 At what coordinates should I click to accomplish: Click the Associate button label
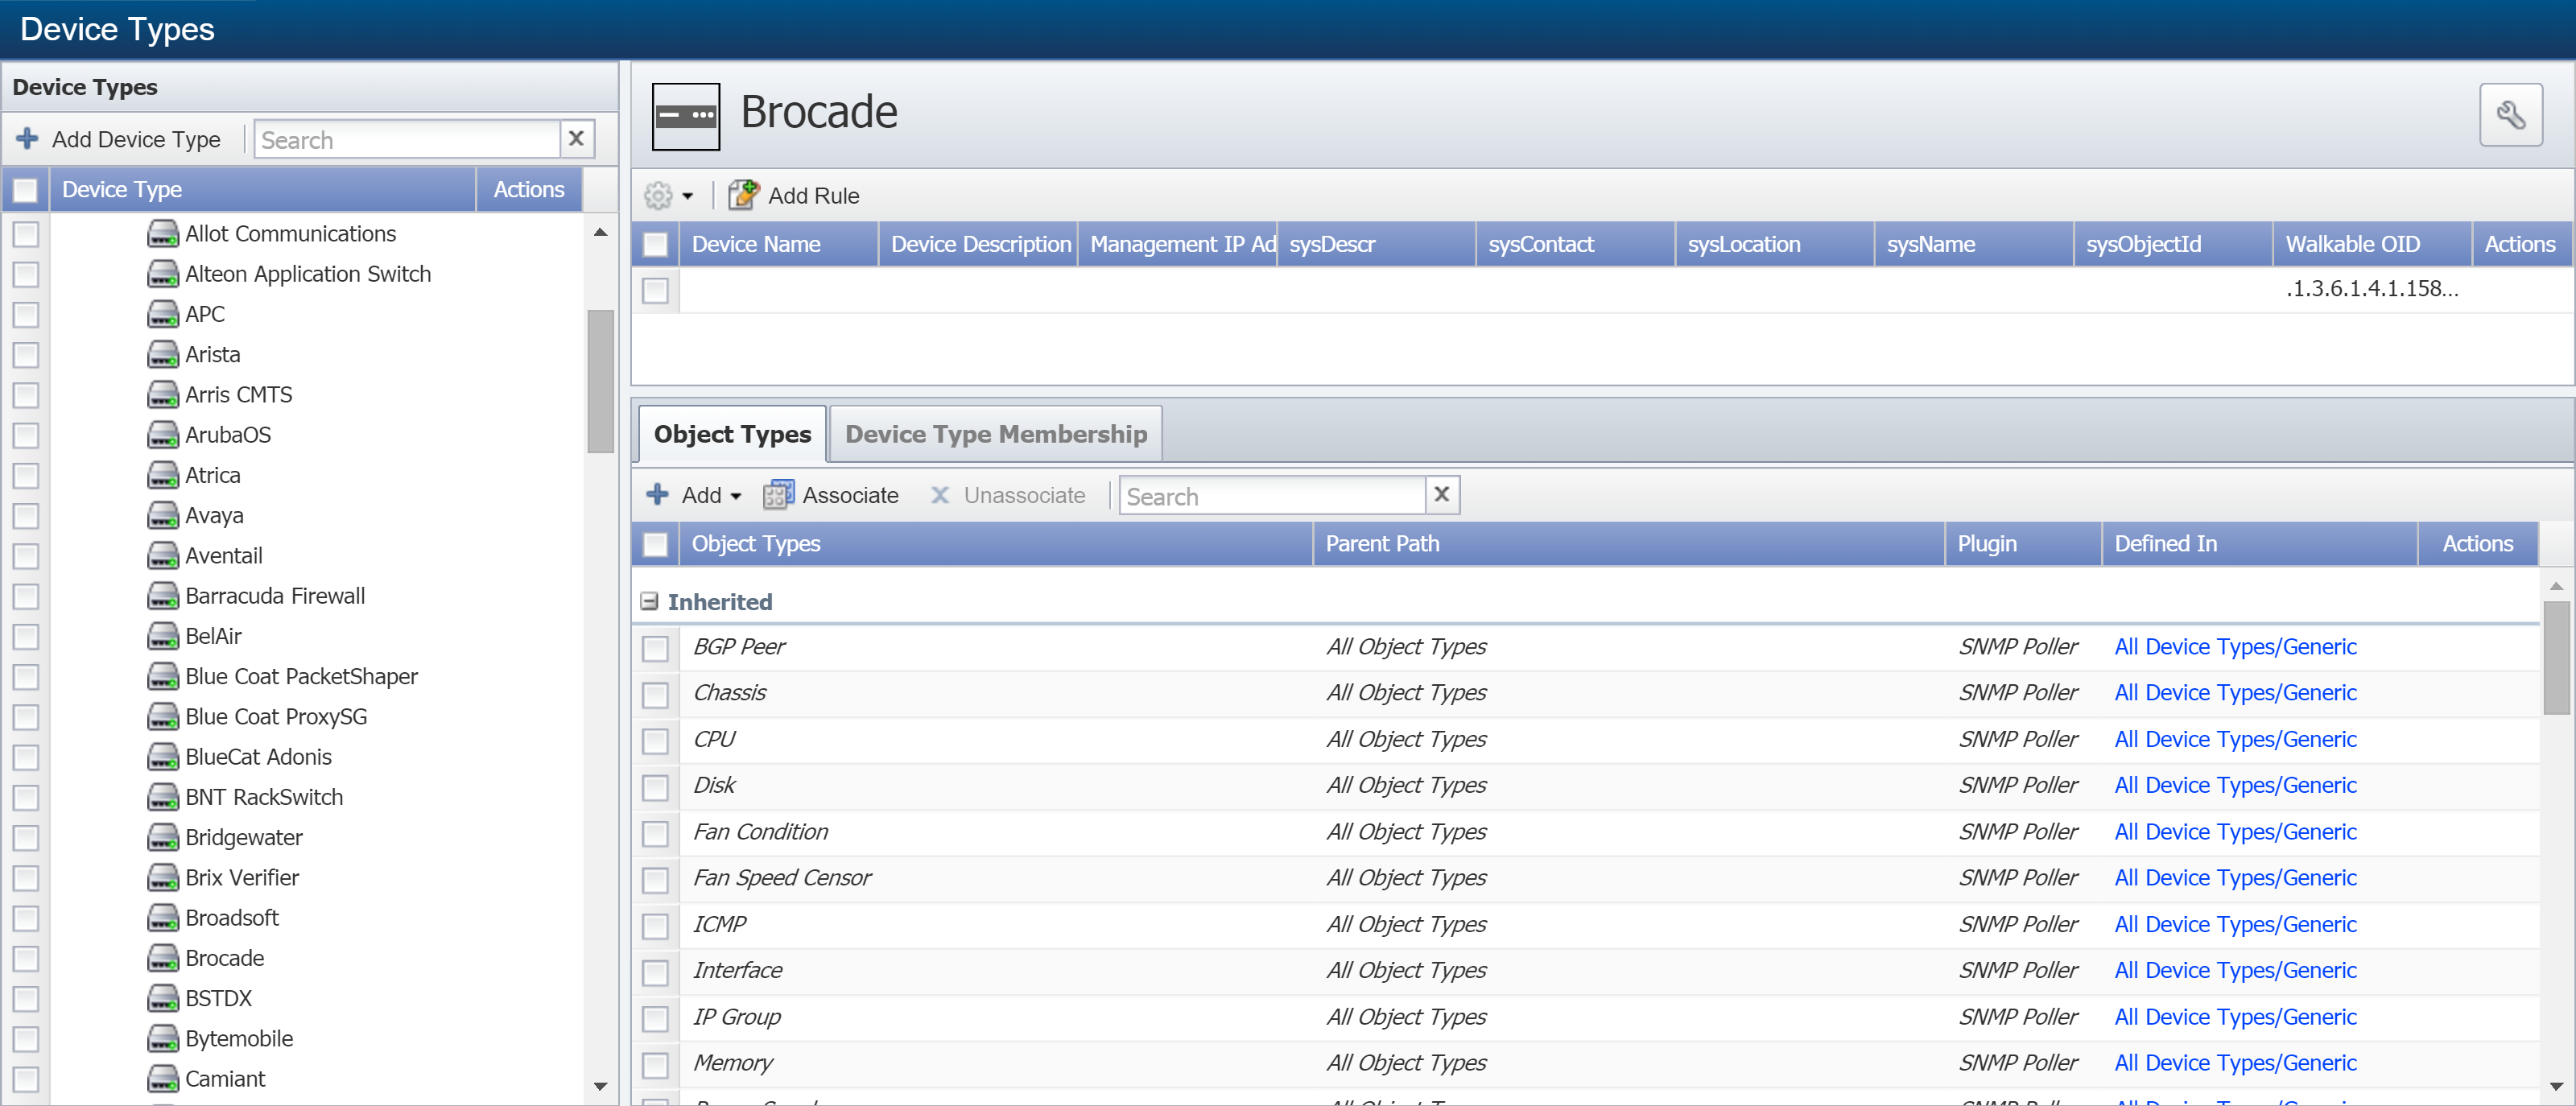[850, 495]
